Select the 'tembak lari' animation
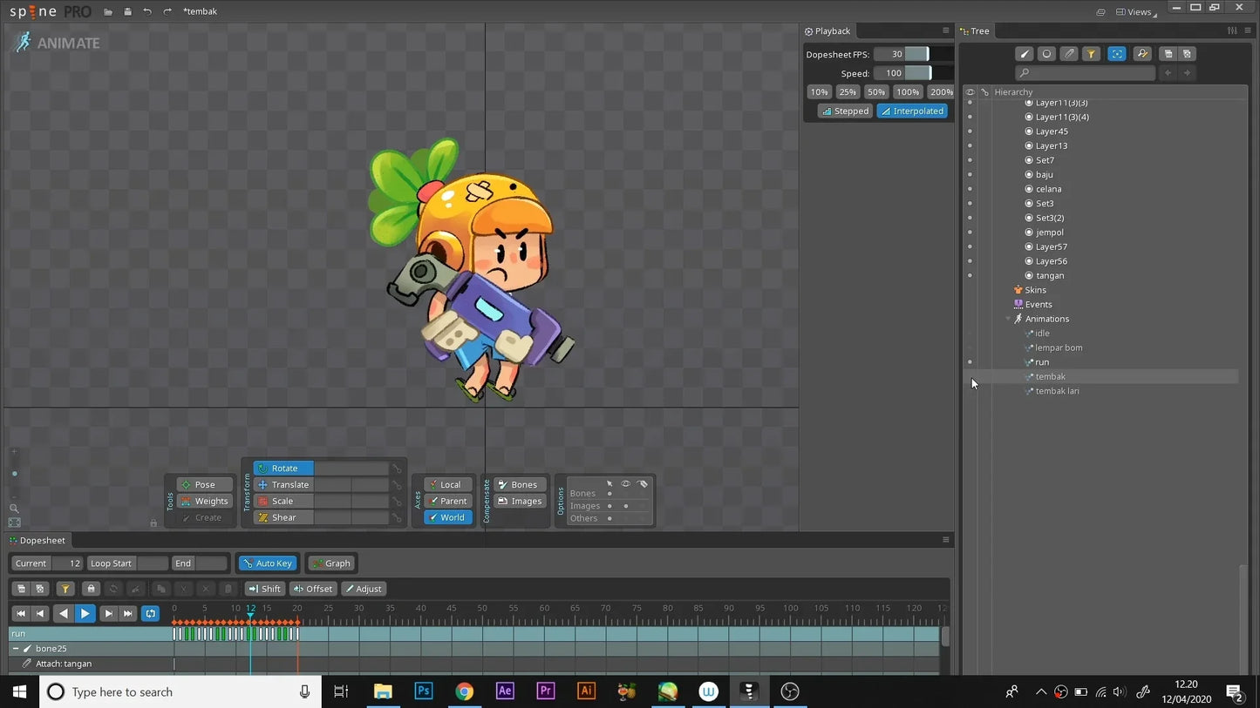 [1057, 391]
